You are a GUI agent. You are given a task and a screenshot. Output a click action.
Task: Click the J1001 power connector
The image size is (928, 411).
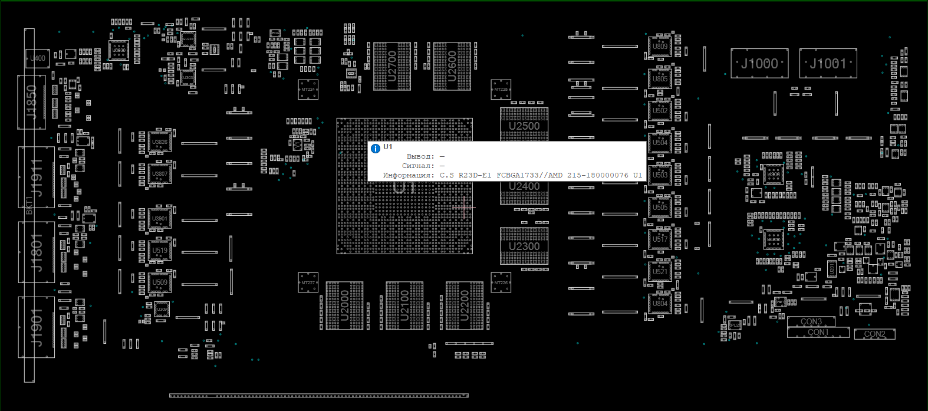pos(828,64)
